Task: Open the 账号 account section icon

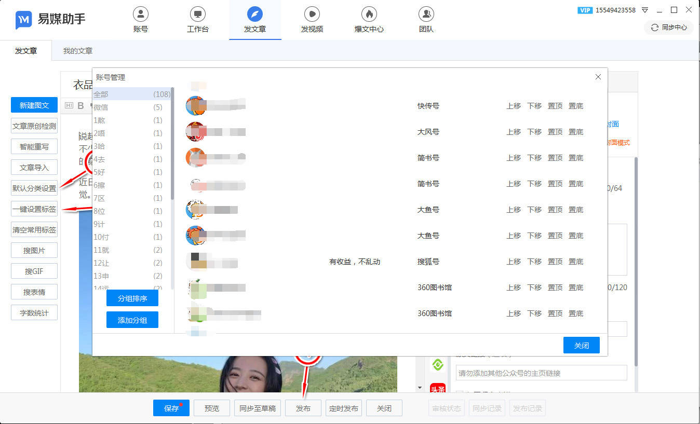Action: (141, 14)
